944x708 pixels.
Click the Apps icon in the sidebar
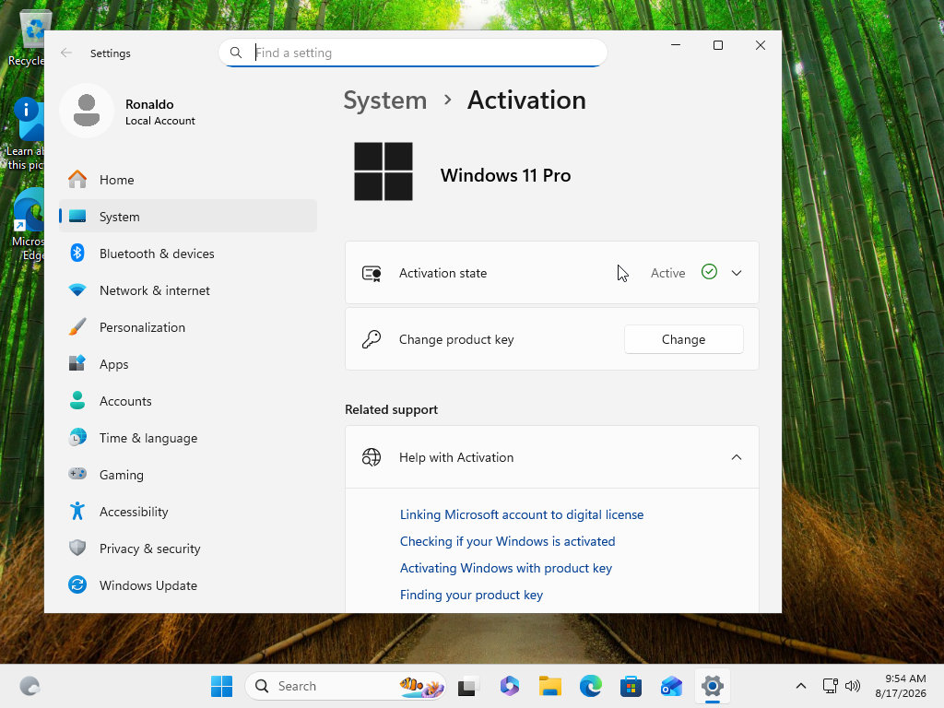click(77, 363)
